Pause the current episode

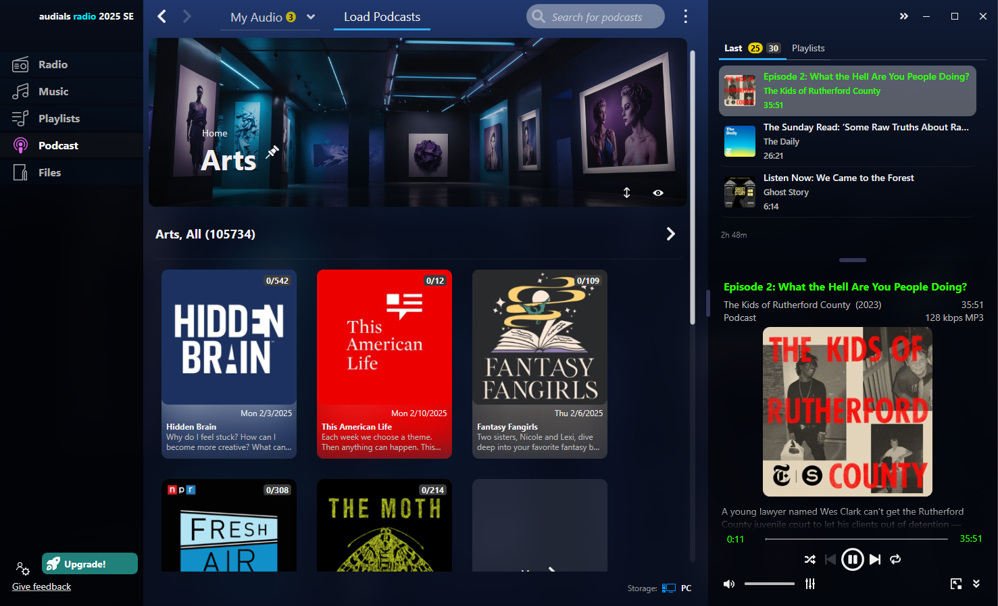(x=852, y=559)
